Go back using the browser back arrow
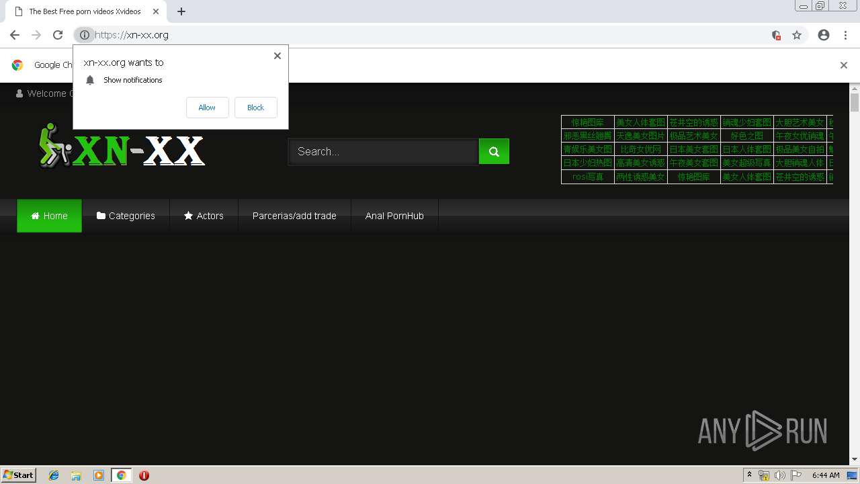 pos(15,35)
